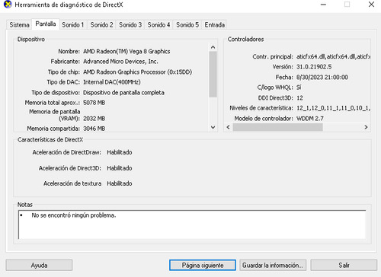Click the 'C/logo WHQL:' label

pyautogui.click(x=275, y=88)
